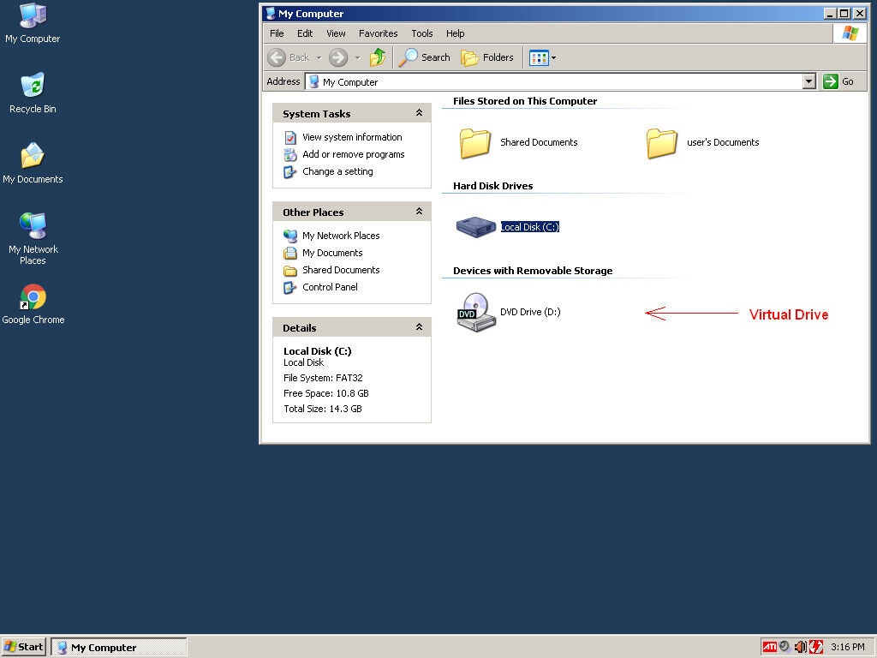Click the Start button on taskbar
Viewport: 877px width, 658px height.
[24, 647]
